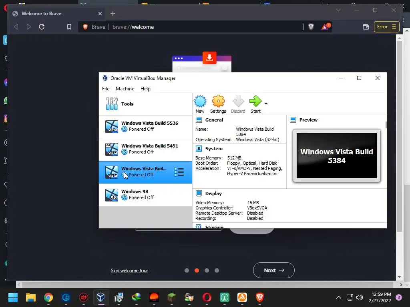Click the VirtualBox details pane scrollbar
This screenshot has width=410, height=307.
click(386, 125)
